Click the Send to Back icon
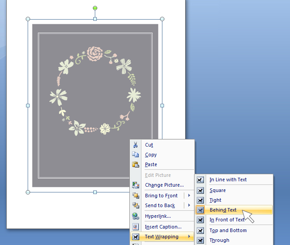Screen dimensions: 290x245 (x=136, y=205)
